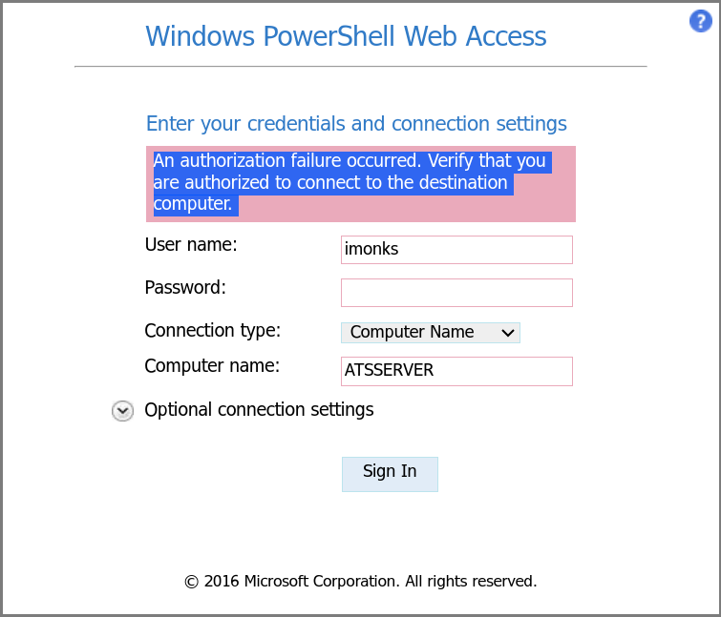The width and height of the screenshot is (721, 617).
Task: Expand Optional connection settings chevron
Action: coord(122,410)
